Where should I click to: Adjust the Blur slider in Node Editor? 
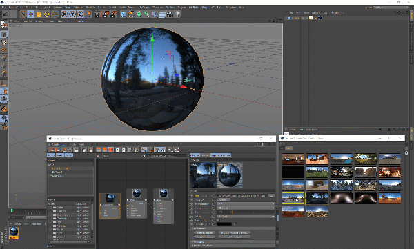pos(246,212)
